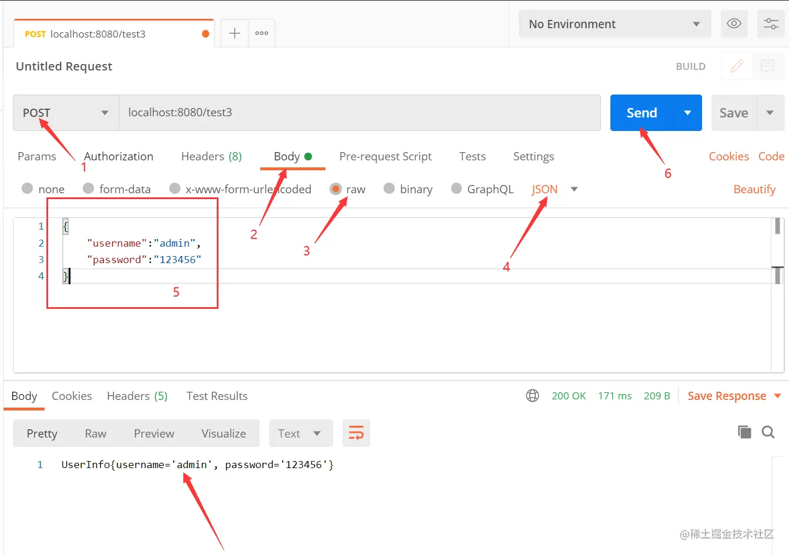
Task: Select x-www-form-urlencoded radio option
Action: [x=174, y=189]
